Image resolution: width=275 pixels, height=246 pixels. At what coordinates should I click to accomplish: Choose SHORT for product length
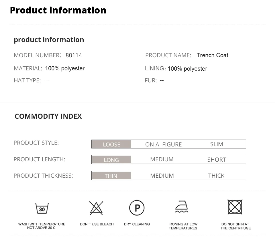pos(217,160)
